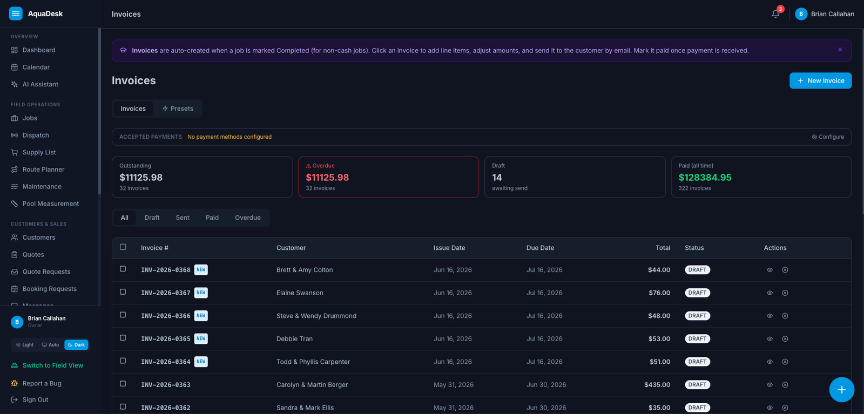The height and width of the screenshot is (414, 864).
Task: Cancel invoice INV-2026-0365 circle-X icon
Action: click(785, 339)
